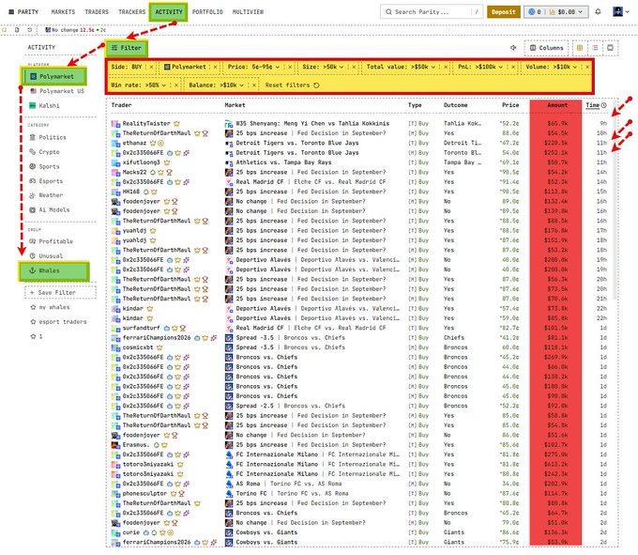The height and width of the screenshot is (555, 638).
Task: Go to the Multiview tab
Action: click(x=248, y=12)
